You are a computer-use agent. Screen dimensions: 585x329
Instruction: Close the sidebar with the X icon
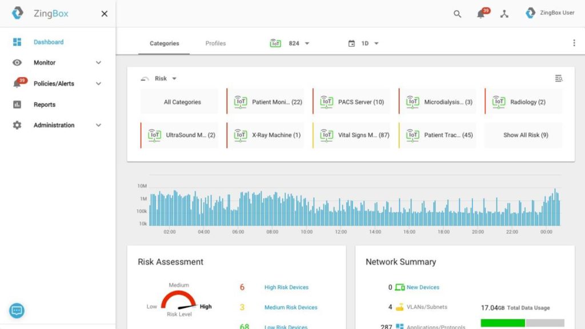click(104, 14)
